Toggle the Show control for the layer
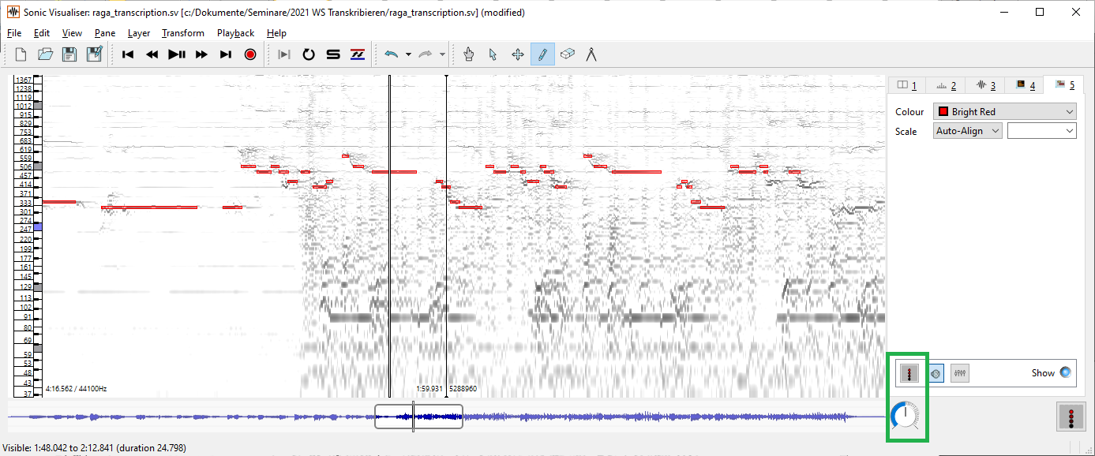 click(x=1070, y=372)
